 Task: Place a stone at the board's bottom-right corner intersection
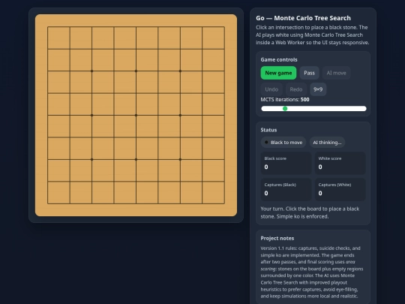[224, 203]
